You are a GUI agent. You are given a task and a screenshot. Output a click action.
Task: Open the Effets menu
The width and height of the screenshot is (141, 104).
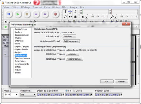(x=65, y=7)
